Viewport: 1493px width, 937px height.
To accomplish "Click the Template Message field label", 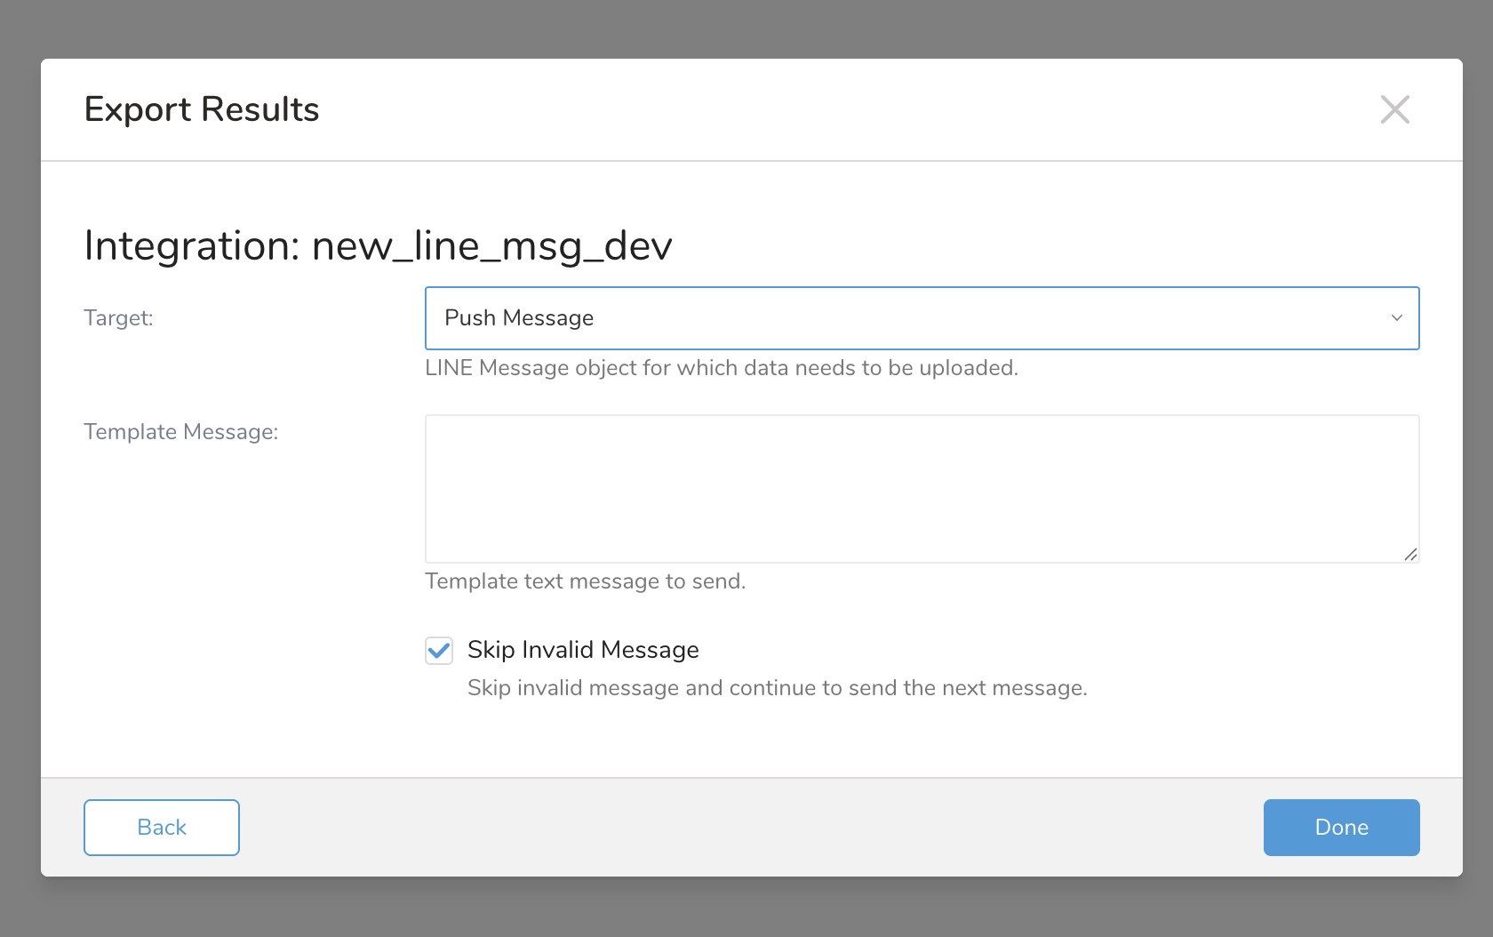I will click(181, 432).
